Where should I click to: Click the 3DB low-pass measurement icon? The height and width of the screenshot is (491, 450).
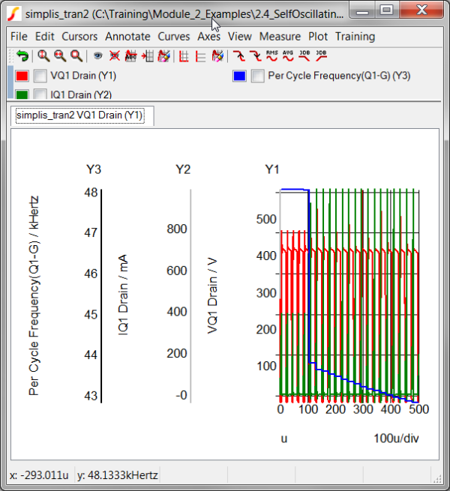[x=304, y=55]
